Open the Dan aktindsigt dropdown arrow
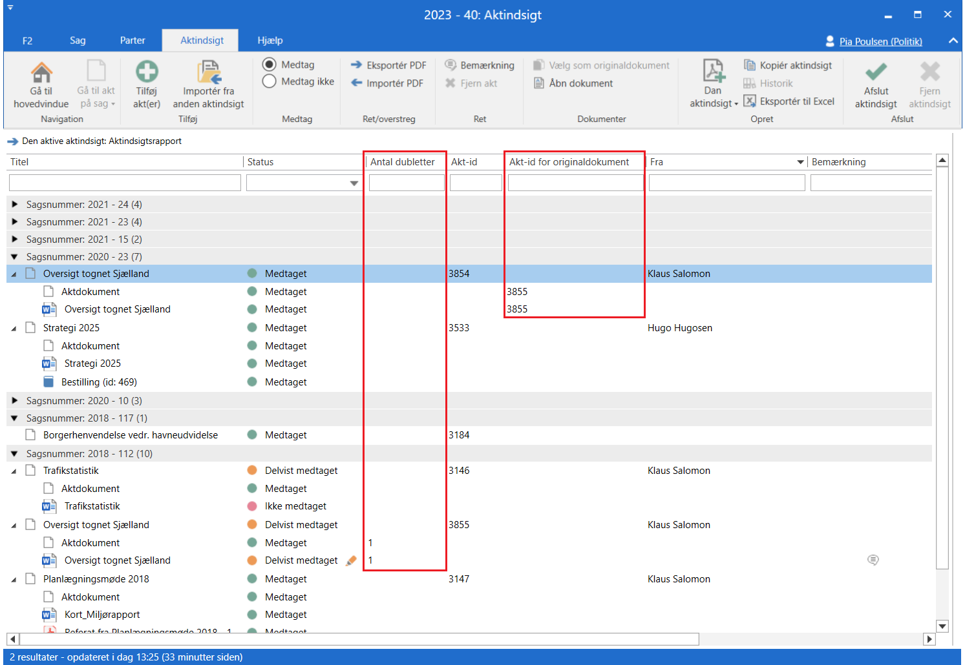 736,104
